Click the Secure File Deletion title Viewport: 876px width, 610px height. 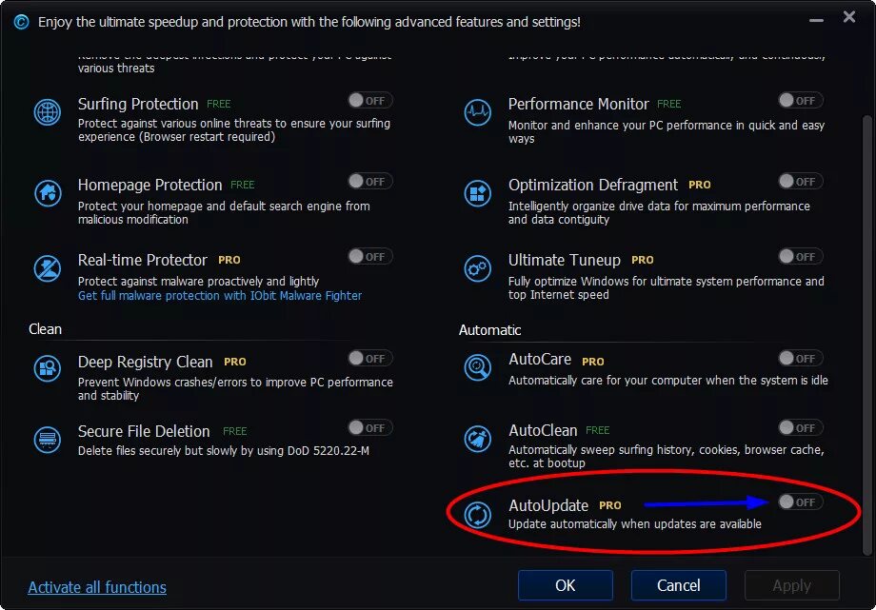pyautogui.click(x=144, y=431)
